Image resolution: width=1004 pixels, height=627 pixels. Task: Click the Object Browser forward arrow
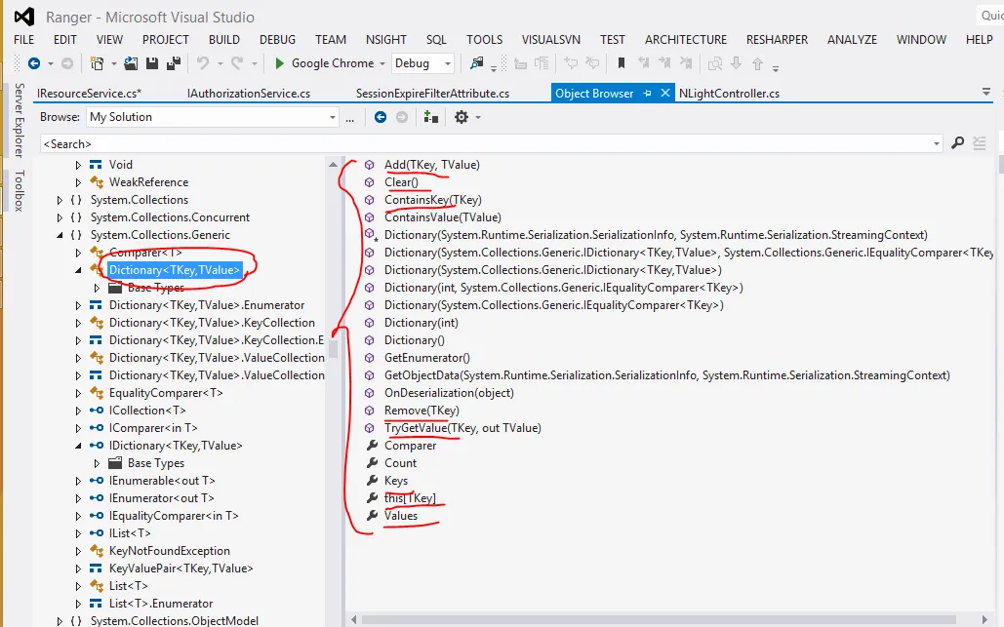click(x=402, y=117)
